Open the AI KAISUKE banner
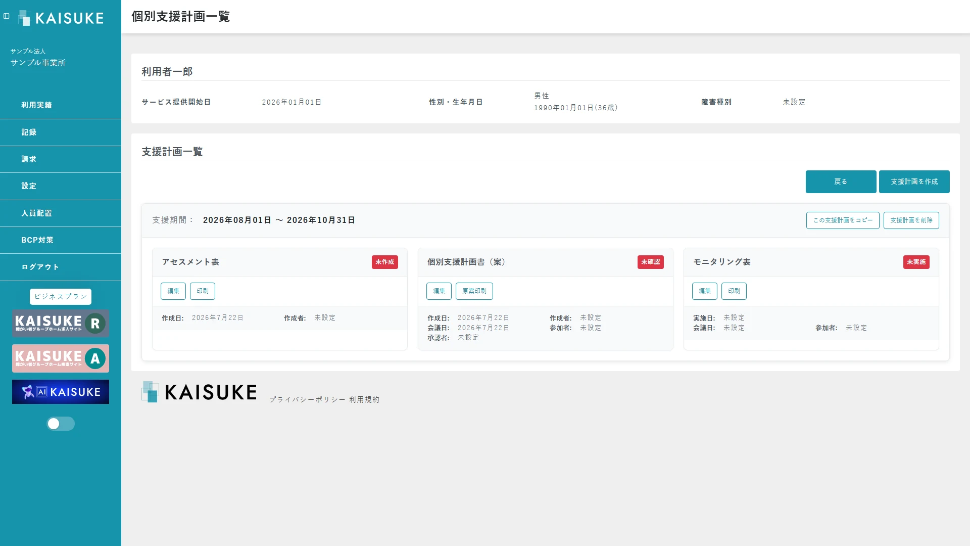This screenshot has height=546, width=970. coord(61,392)
